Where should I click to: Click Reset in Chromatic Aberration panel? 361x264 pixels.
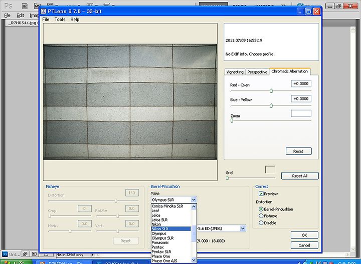tap(299, 151)
